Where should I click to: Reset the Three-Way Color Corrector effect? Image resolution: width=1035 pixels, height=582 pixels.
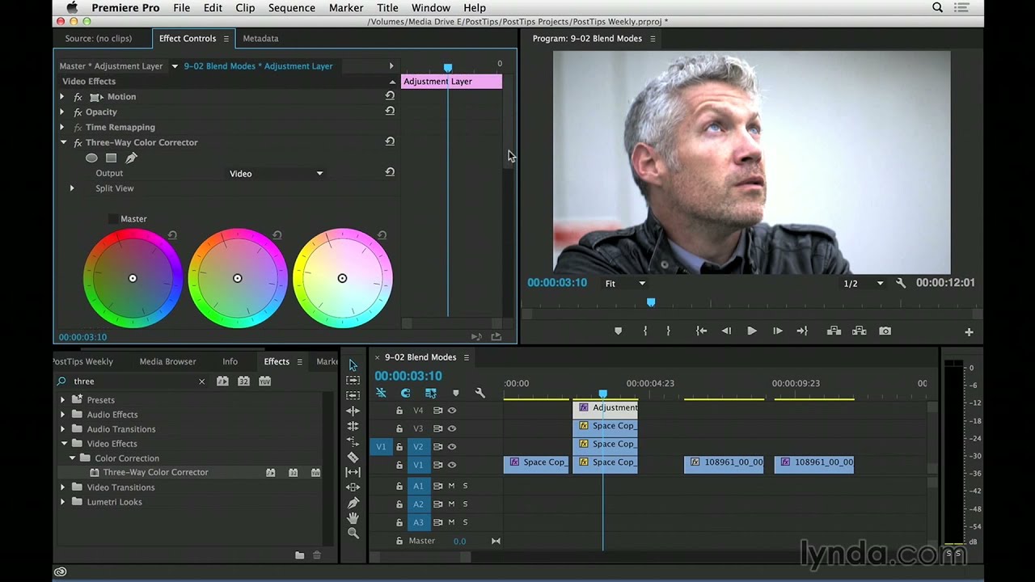point(390,141)
